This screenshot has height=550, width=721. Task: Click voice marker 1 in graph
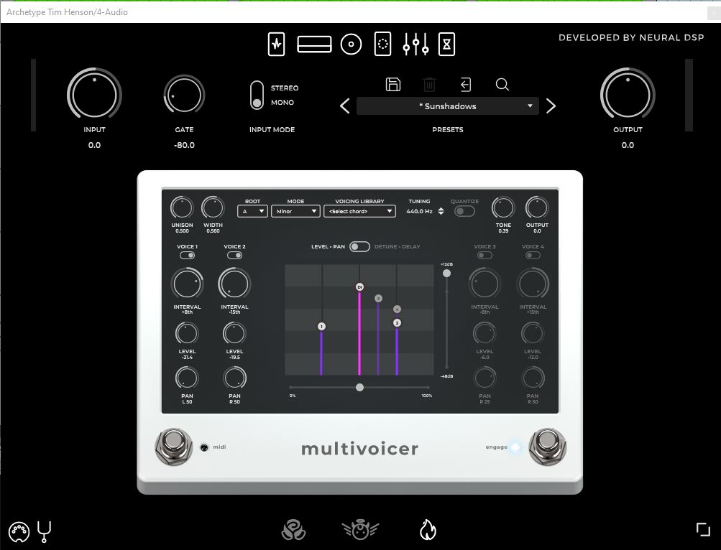(321, 326)
